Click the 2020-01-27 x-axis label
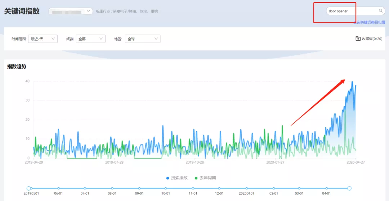389x201 pixels. point(276,162)
